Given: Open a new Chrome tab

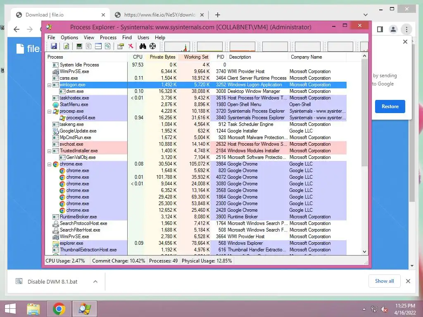Looking at the screenshot, I should (x=217, y=15).
